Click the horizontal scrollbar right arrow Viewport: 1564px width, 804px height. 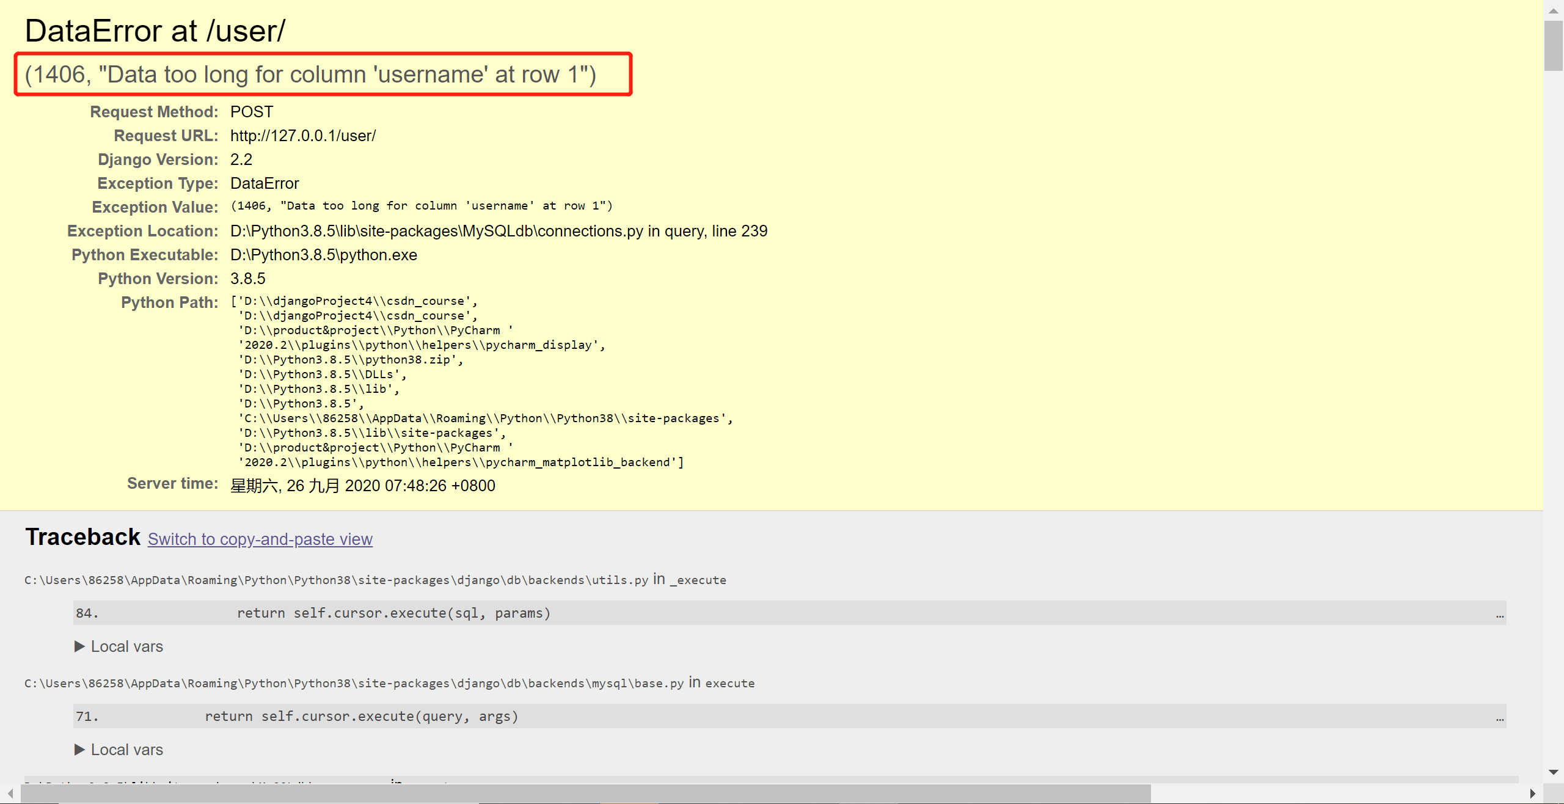pos(1532,794)
